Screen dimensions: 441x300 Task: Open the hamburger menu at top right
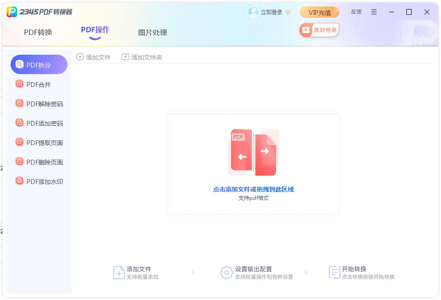[x=374, y=11]
